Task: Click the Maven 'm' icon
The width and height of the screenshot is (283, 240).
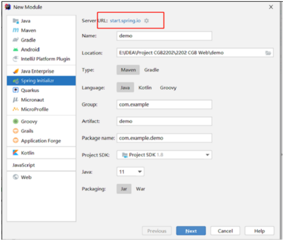Action: pyautogui.click(x=16, y=30)
